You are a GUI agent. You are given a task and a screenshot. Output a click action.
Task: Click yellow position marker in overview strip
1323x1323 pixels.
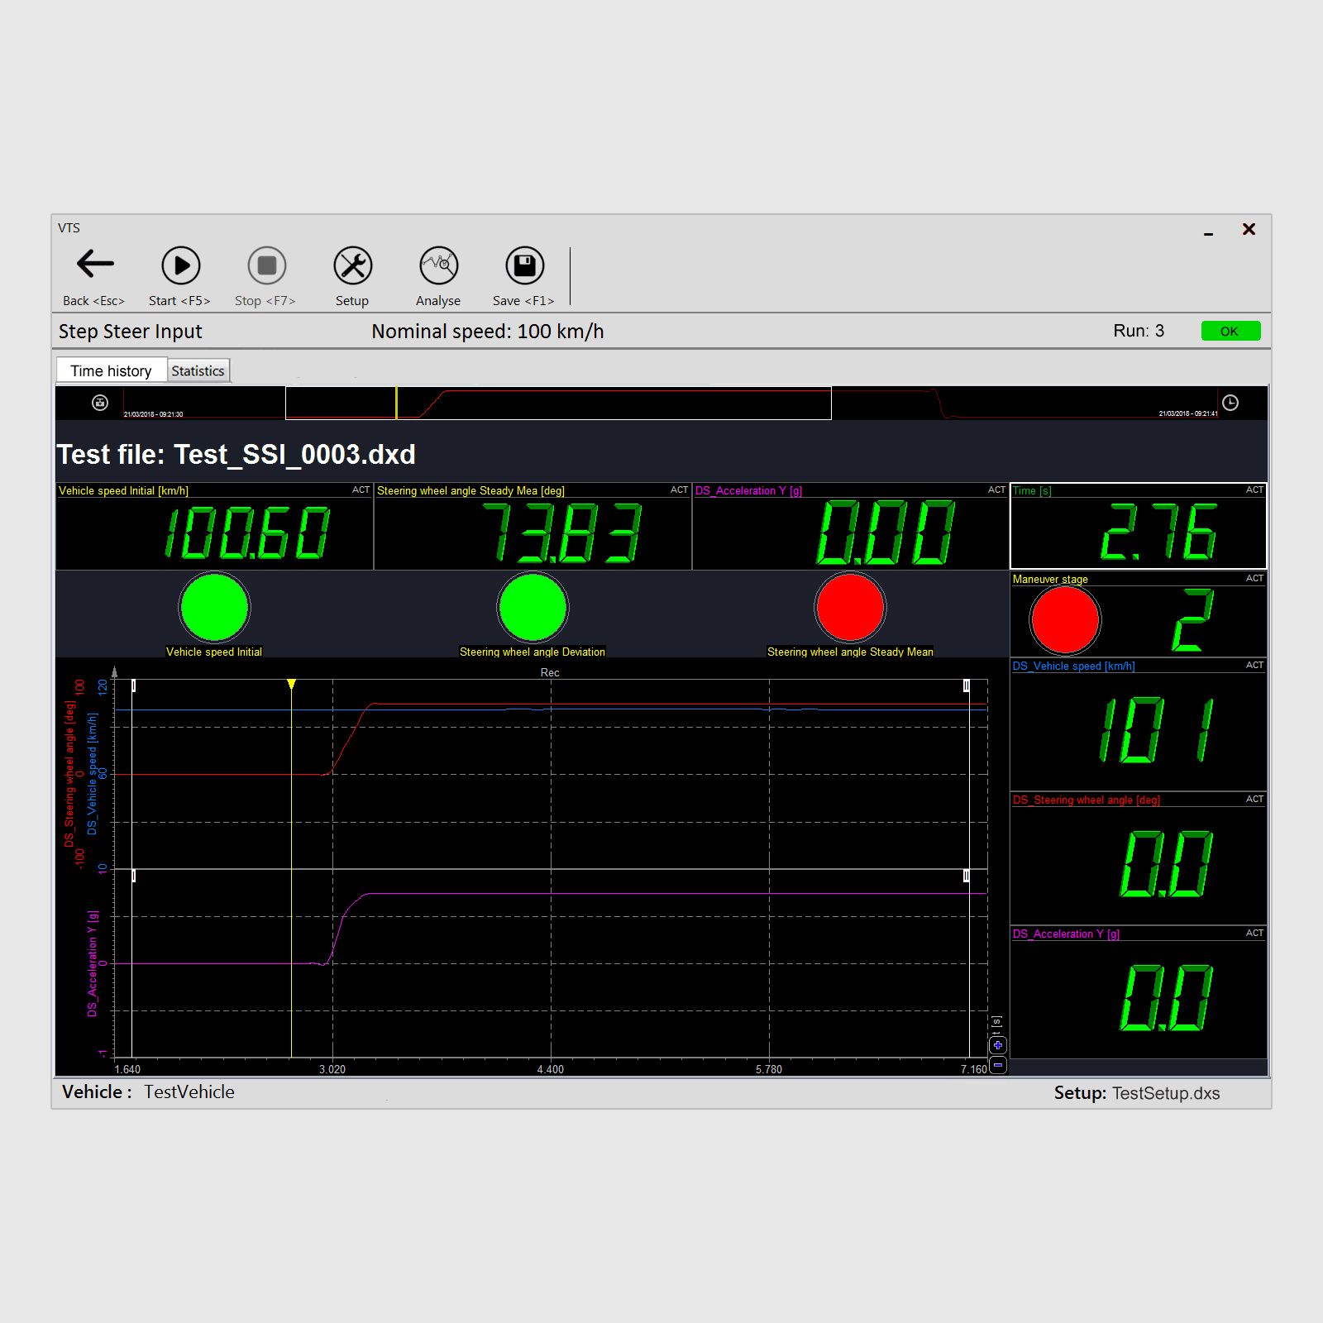point(396,403)
